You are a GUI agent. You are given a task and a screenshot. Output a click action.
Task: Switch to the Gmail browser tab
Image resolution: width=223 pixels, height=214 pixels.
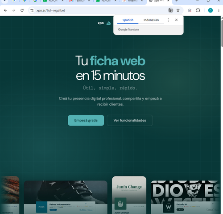point(79,1)
